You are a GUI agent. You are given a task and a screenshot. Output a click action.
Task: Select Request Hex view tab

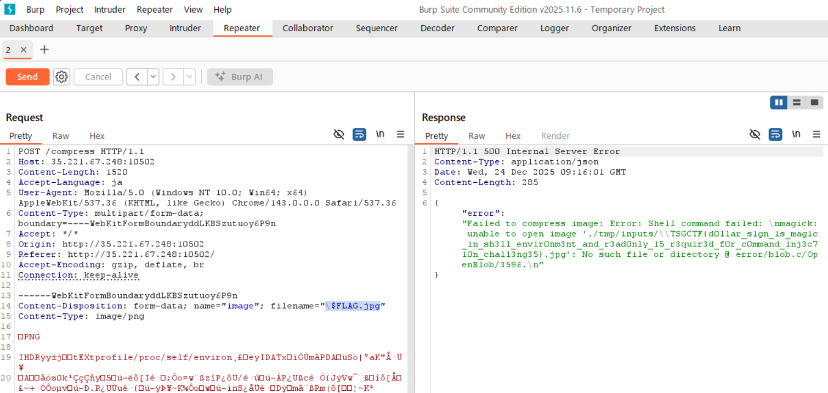point(97,136)
